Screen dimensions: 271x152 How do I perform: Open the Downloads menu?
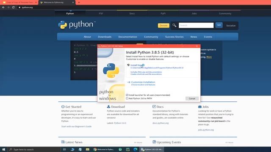tap(105, 37)
